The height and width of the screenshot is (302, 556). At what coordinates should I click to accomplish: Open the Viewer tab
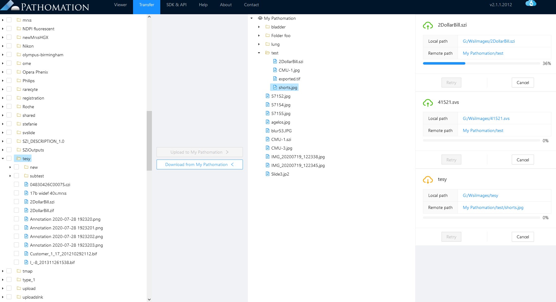pos(120,5)
